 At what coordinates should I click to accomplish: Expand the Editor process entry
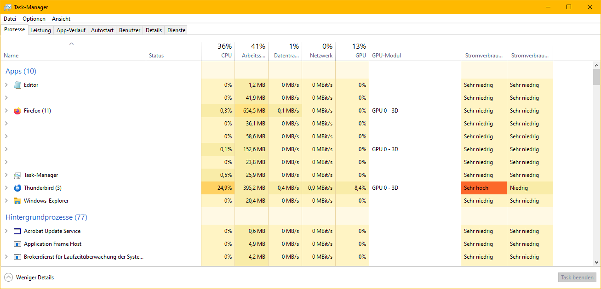[6, 85]
